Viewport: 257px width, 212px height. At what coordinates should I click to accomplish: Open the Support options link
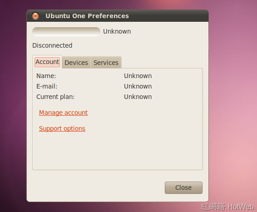pyautogui.click(x=62, y=128)
